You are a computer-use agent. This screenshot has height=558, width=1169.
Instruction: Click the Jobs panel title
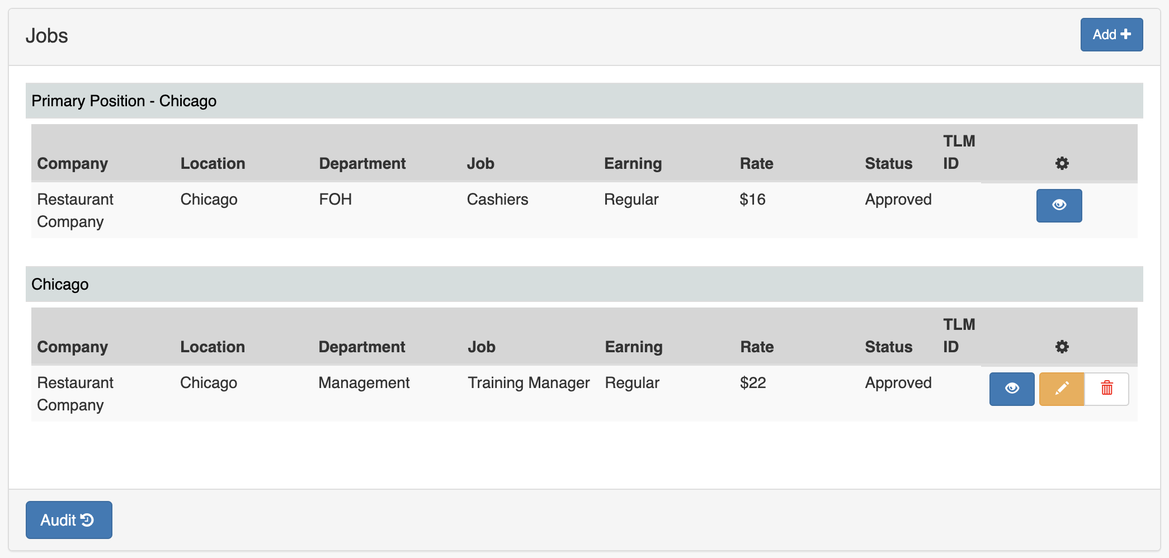(x=47, y=35)
